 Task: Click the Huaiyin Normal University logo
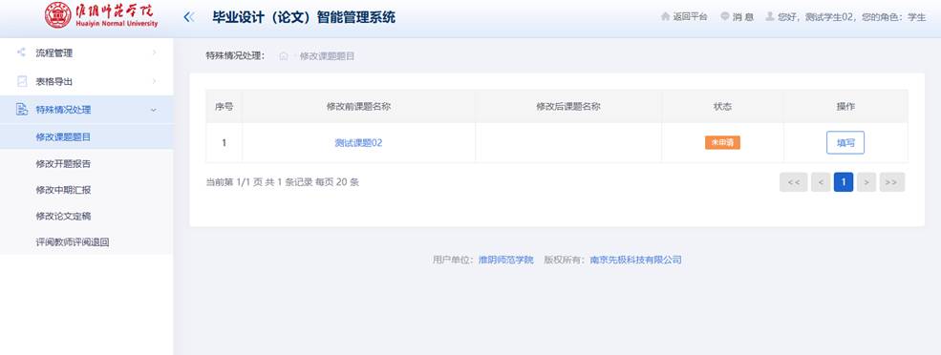coord(101,15)
